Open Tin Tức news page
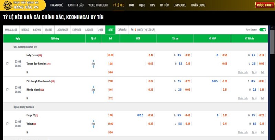This screenshot has height=140, width=275. tap(164, 5)
